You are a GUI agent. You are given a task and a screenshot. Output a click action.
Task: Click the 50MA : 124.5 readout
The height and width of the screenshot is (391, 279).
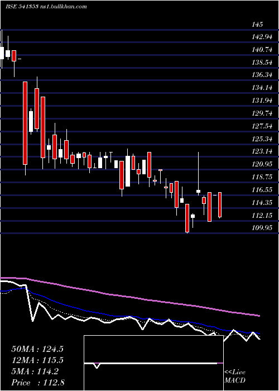[37, 349]
